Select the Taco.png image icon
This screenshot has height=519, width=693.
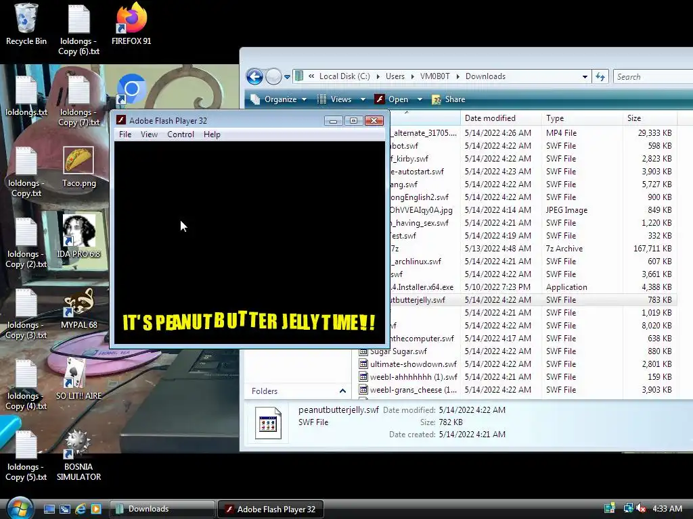(79, 168)
